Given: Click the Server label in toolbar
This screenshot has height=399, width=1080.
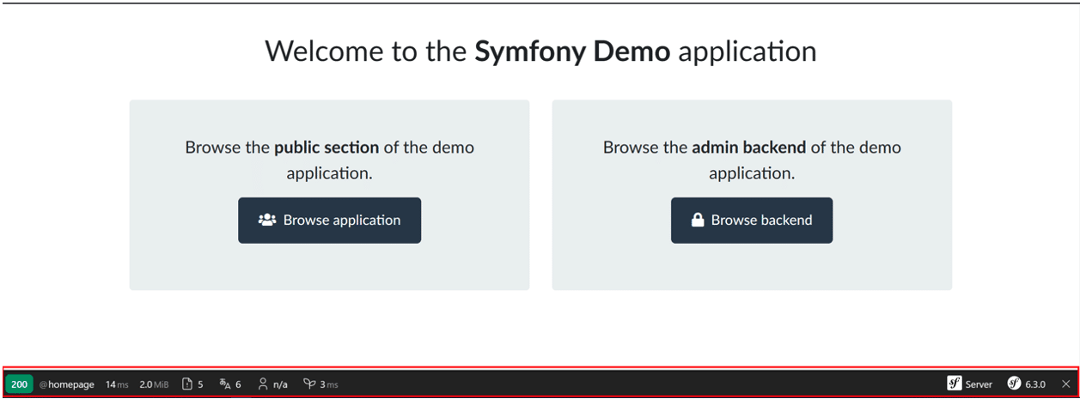Looking at the screenshot, I should (x=979, y=384).
